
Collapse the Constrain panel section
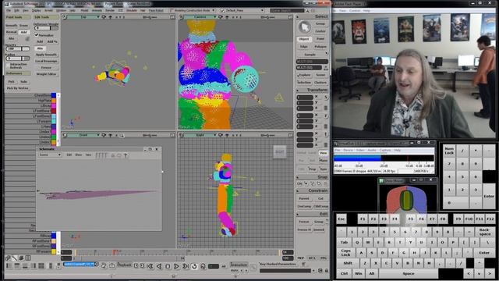pyautogui.click(x=298, y=190)
